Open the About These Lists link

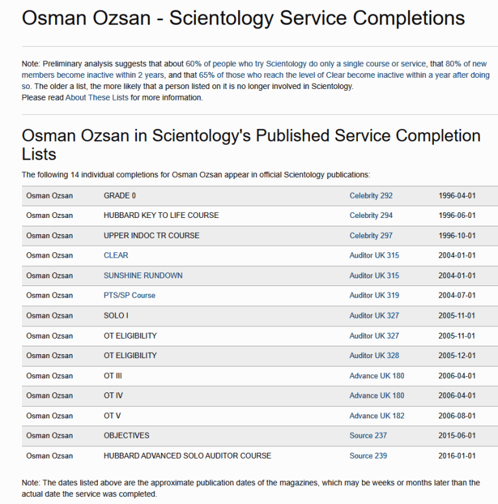(x=97, y=98)
